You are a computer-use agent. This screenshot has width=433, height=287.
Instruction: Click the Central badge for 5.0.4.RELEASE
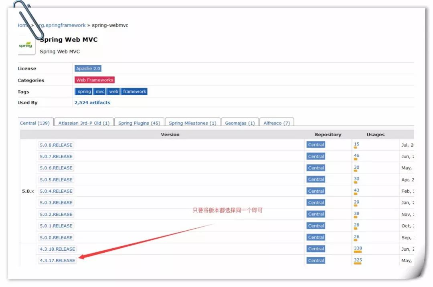pos(316,191)
